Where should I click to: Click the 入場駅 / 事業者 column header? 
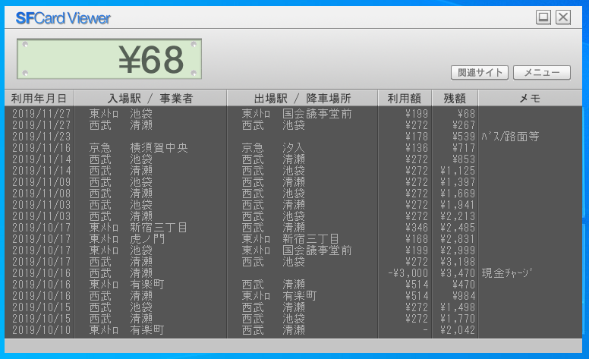point(150,98)
